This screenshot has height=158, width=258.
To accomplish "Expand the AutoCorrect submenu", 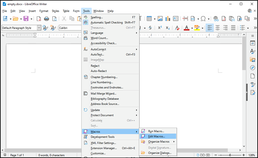I will coord(110,49).
